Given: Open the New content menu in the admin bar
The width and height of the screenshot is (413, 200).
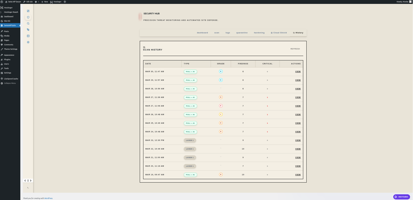Looking at the screenshot, I should click(45, 2).
